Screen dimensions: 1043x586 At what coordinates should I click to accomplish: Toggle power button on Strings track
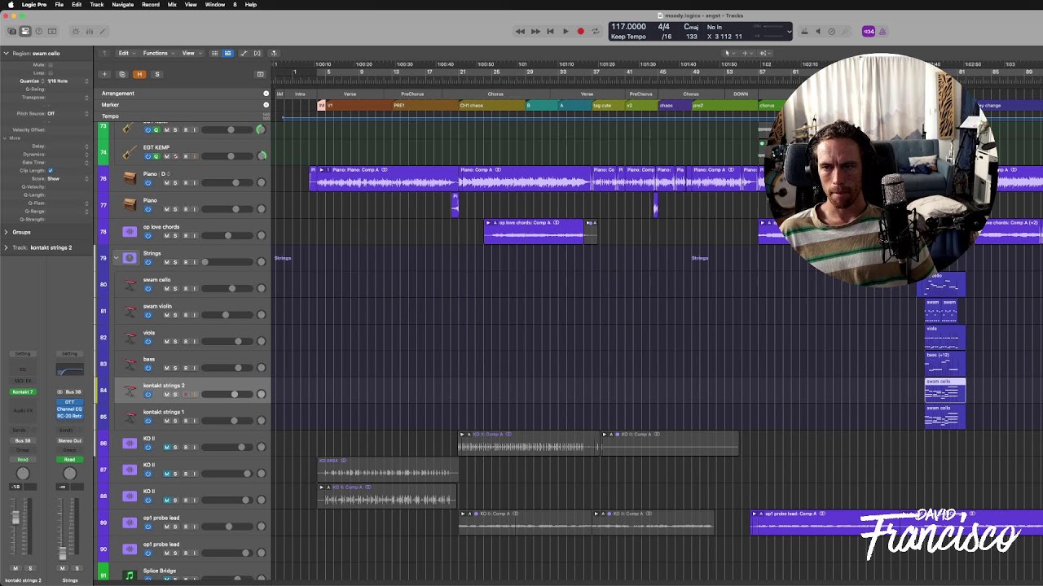pos(147,262)
